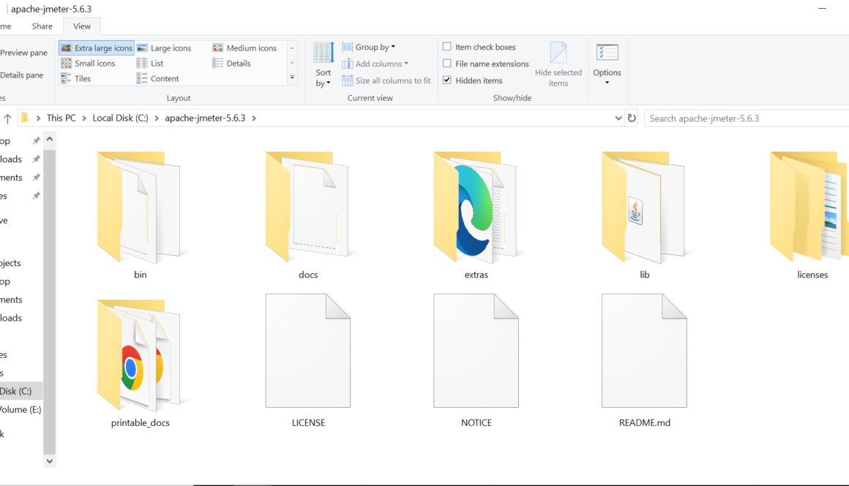
Task: Expand the Sort by menu
Action: tap(323, 77)
